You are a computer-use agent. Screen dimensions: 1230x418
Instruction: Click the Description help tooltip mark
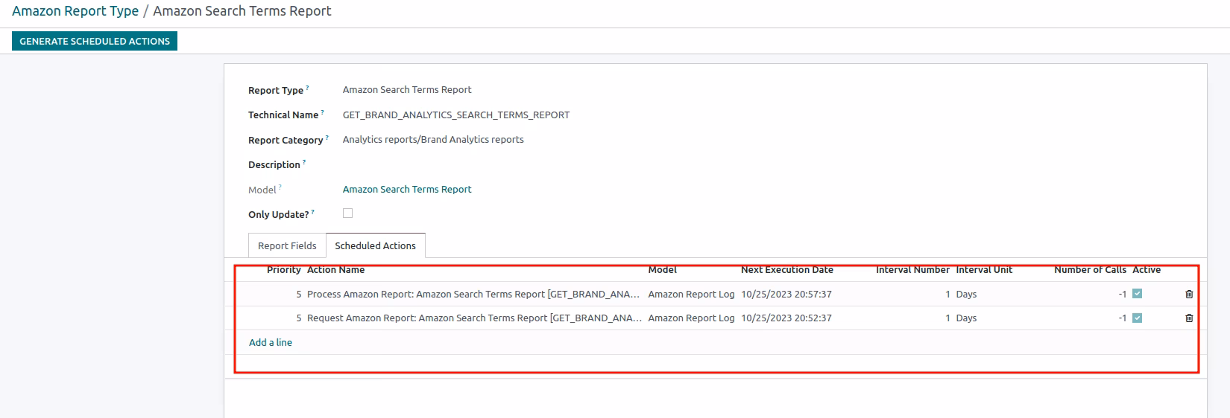304,162
